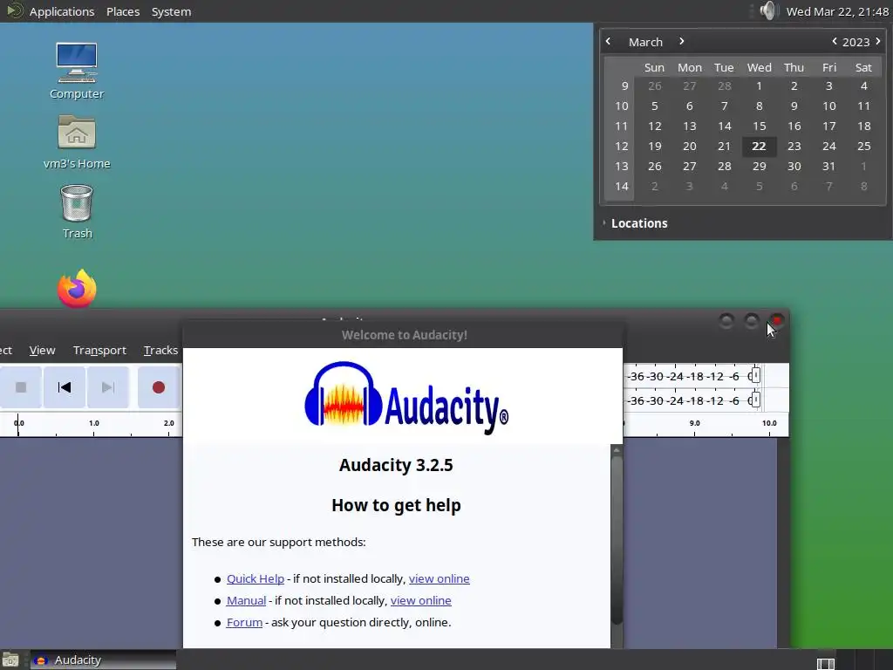Close the Audacity window with red button
The width and height of the screenshot is (893, 670).
[777, 321]
